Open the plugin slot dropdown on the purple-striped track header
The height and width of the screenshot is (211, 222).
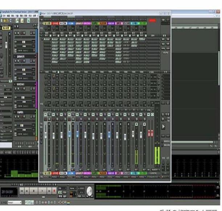coord(25,106)
